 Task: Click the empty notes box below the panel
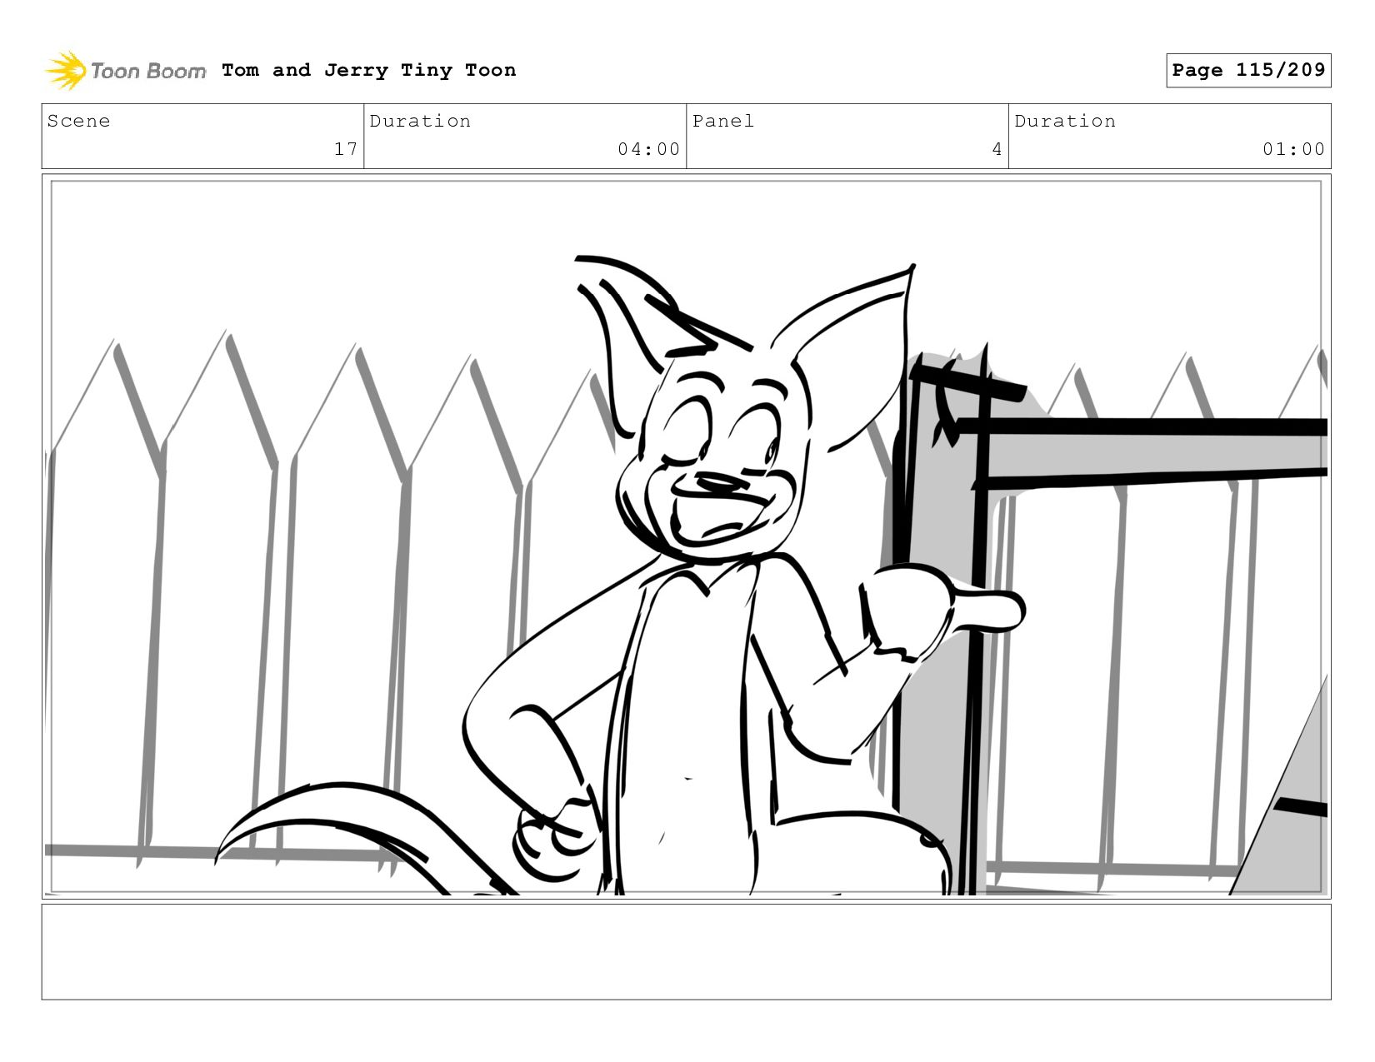pyautogui.click(x=686, y=952)
